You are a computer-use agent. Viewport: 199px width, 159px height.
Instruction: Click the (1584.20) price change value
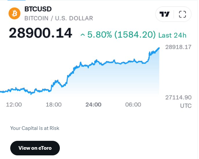tap(135, 34)
